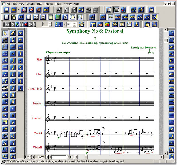Start playback with the green Play button

click(17, 24)
